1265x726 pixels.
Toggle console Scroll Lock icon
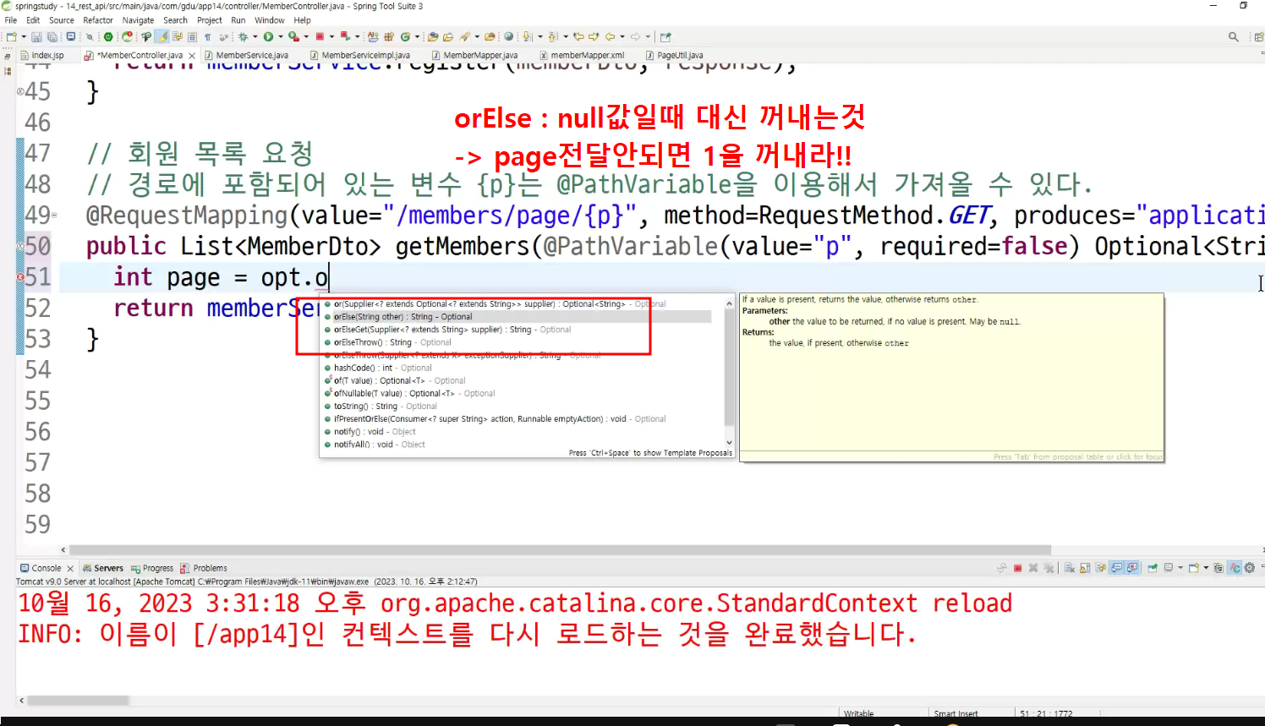[1085, 568]
